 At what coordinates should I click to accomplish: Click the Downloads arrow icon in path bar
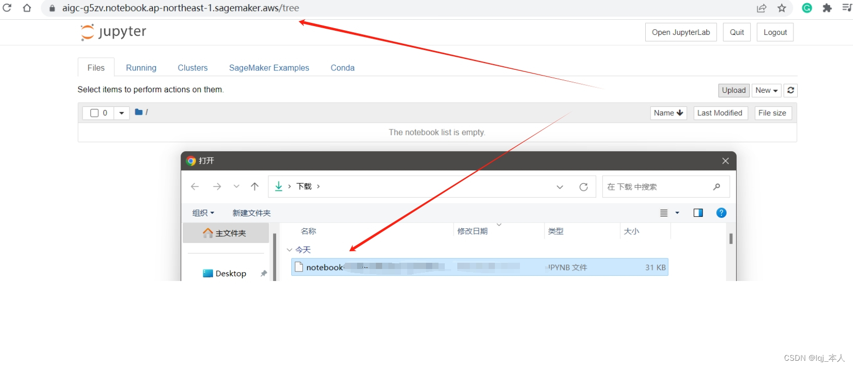[279, 186]
